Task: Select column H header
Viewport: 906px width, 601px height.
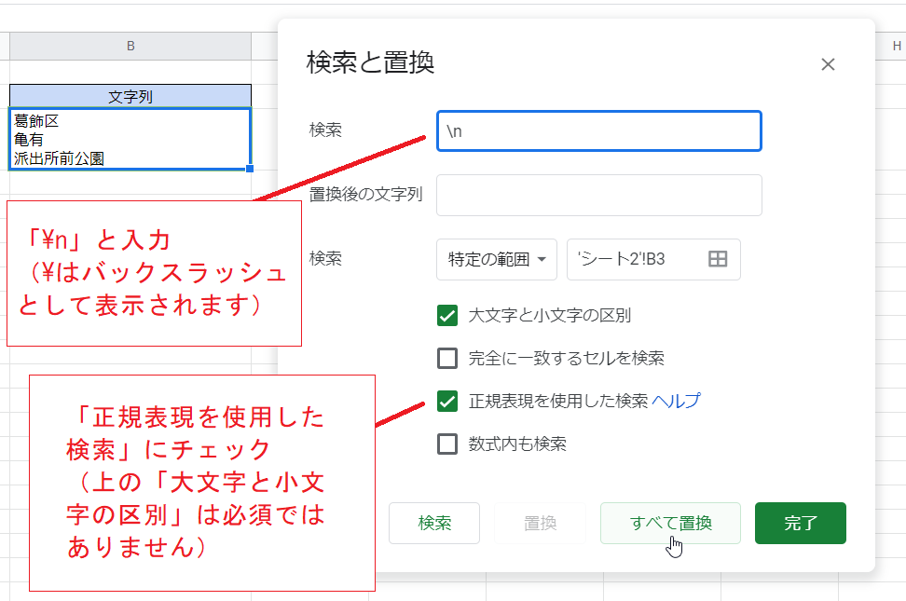Action: [896, 46]
